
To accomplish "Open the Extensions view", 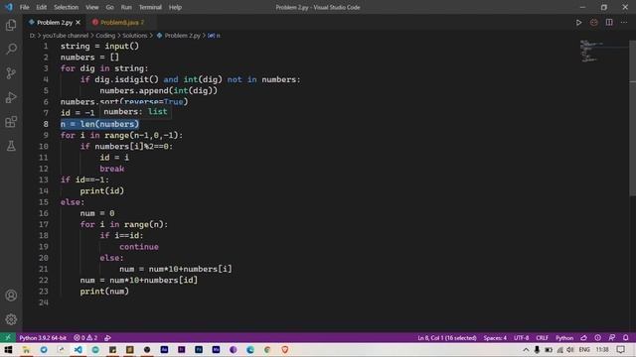I will (x=11, y=122).
